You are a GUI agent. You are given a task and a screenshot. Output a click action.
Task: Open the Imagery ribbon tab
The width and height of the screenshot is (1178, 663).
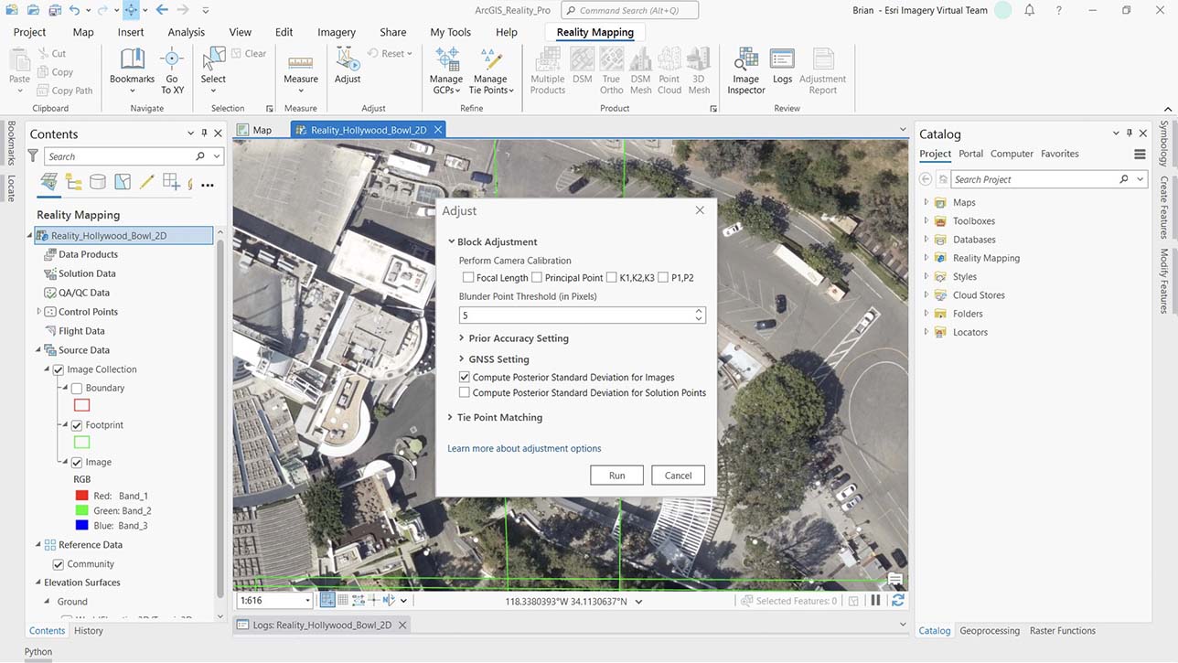(337, 32)
